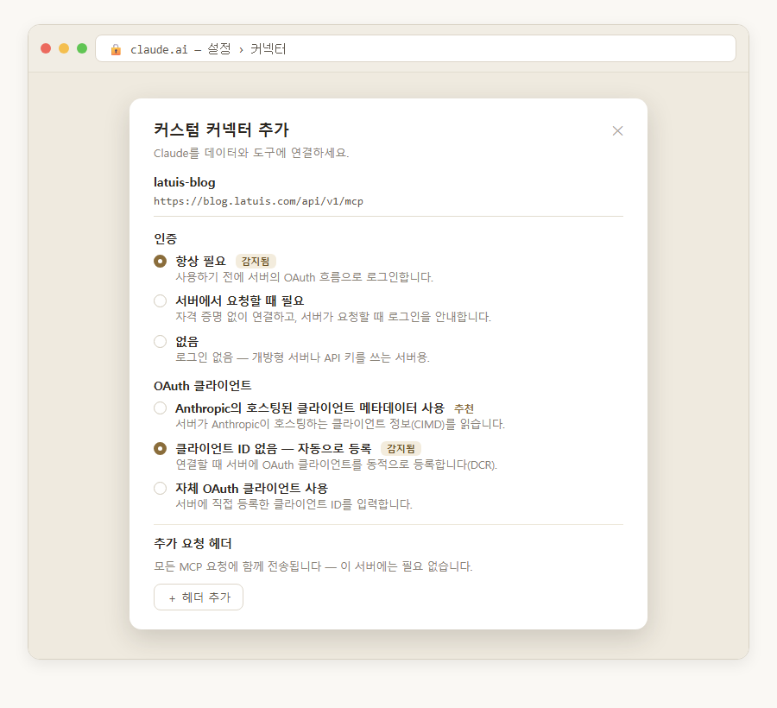Select Anthropic의 호스팅된 클라이언트 메타데이터 사용 option
777x708 pixels.
(x=160, y=408)
